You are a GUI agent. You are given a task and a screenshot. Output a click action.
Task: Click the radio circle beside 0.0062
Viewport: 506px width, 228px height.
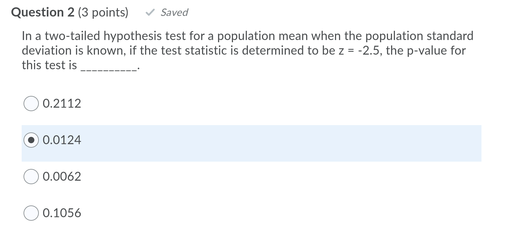coord(31,177)
